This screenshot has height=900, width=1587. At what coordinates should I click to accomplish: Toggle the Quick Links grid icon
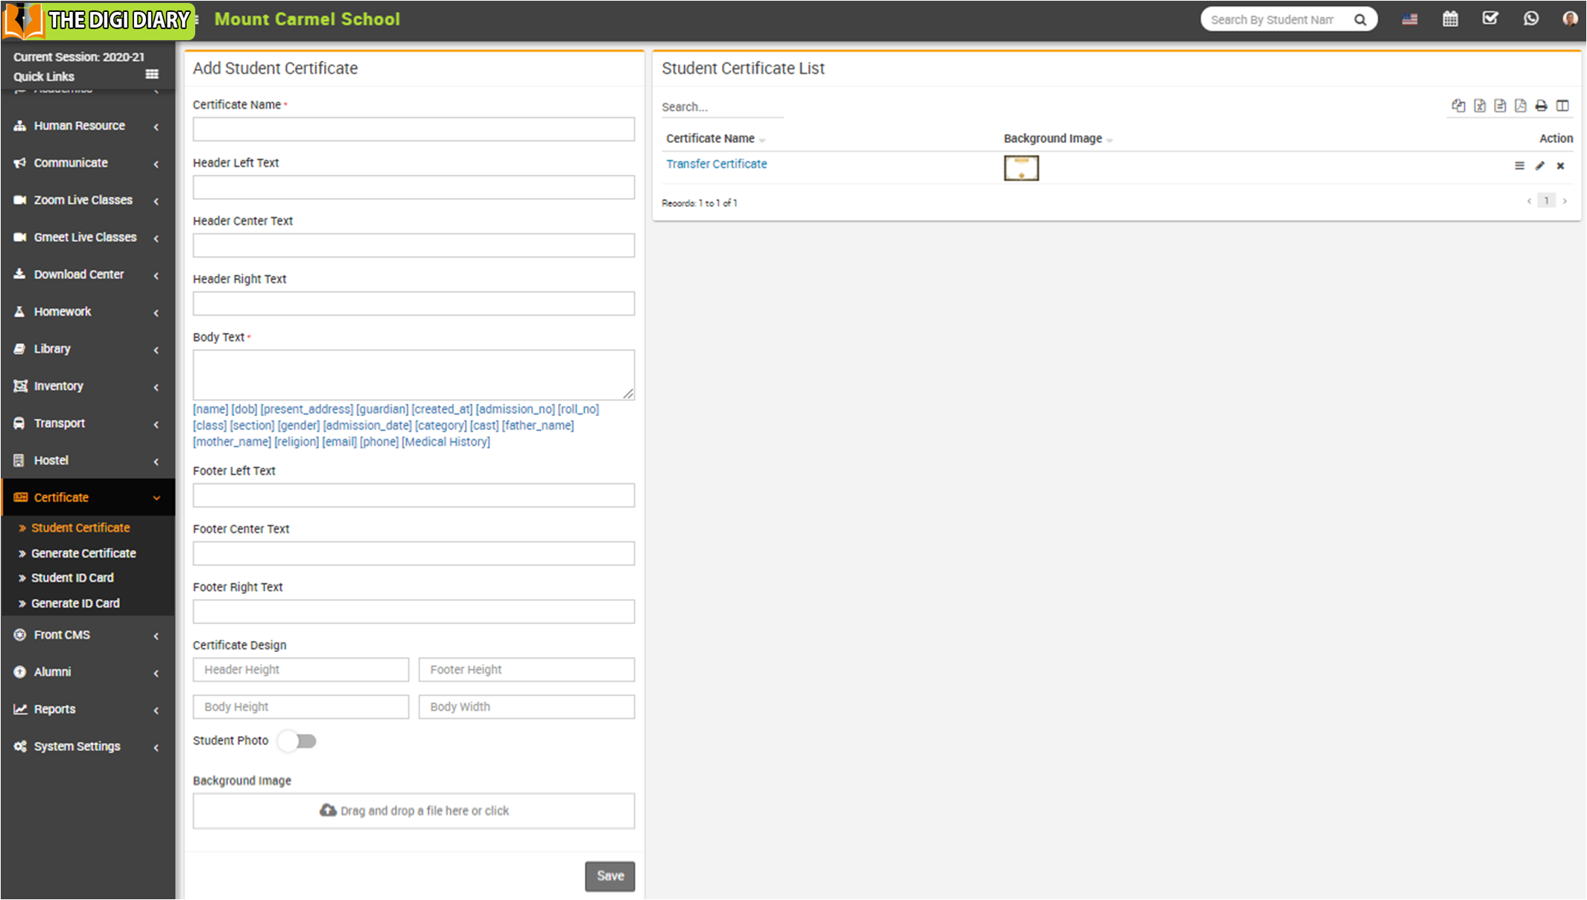click(152, 74)
